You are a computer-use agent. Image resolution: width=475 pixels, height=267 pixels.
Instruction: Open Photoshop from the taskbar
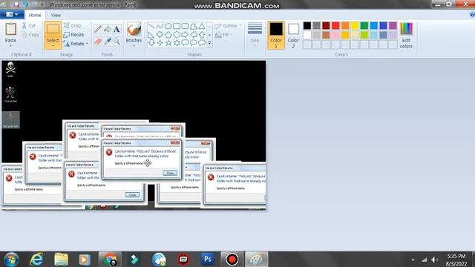point(208,259)
